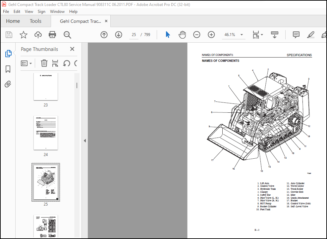327x239 pixels.
Task: Zoom out with the minus button
Action: pos(197,35)
